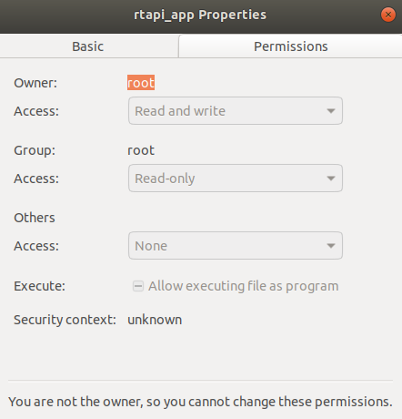The height and width of the screenshot is (419, 402).
Task: Click the Owner label
Action: click(x=35, y=83)
